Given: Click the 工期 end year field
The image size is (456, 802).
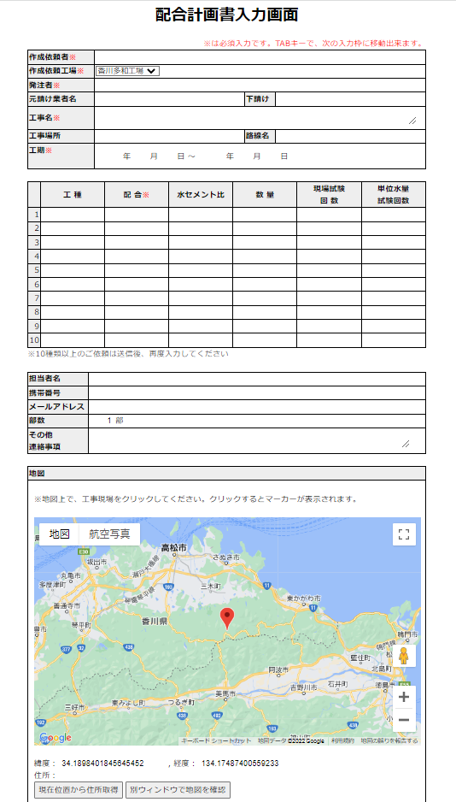Looking at the screenshot, I should tap(213, 156).
